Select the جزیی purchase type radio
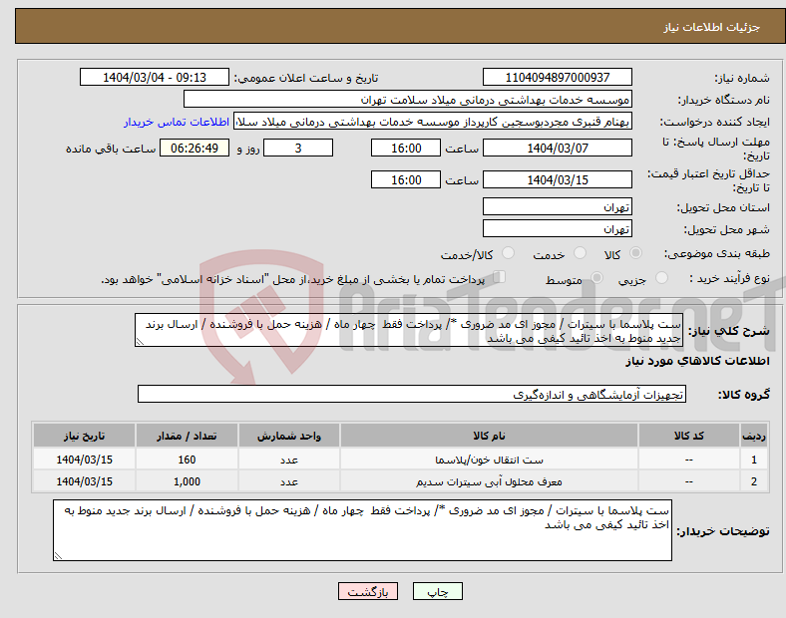Image resolution: width=786 pixels, height=618 pixels. point(661,277)
